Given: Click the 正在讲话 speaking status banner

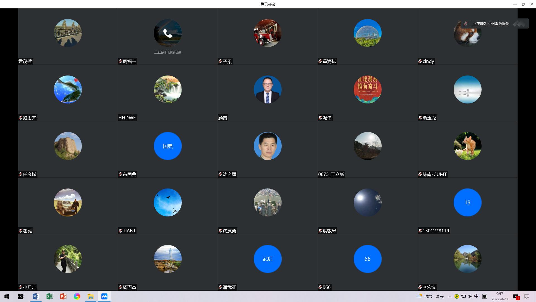Looking at the screenshot, I should point(491,24).
